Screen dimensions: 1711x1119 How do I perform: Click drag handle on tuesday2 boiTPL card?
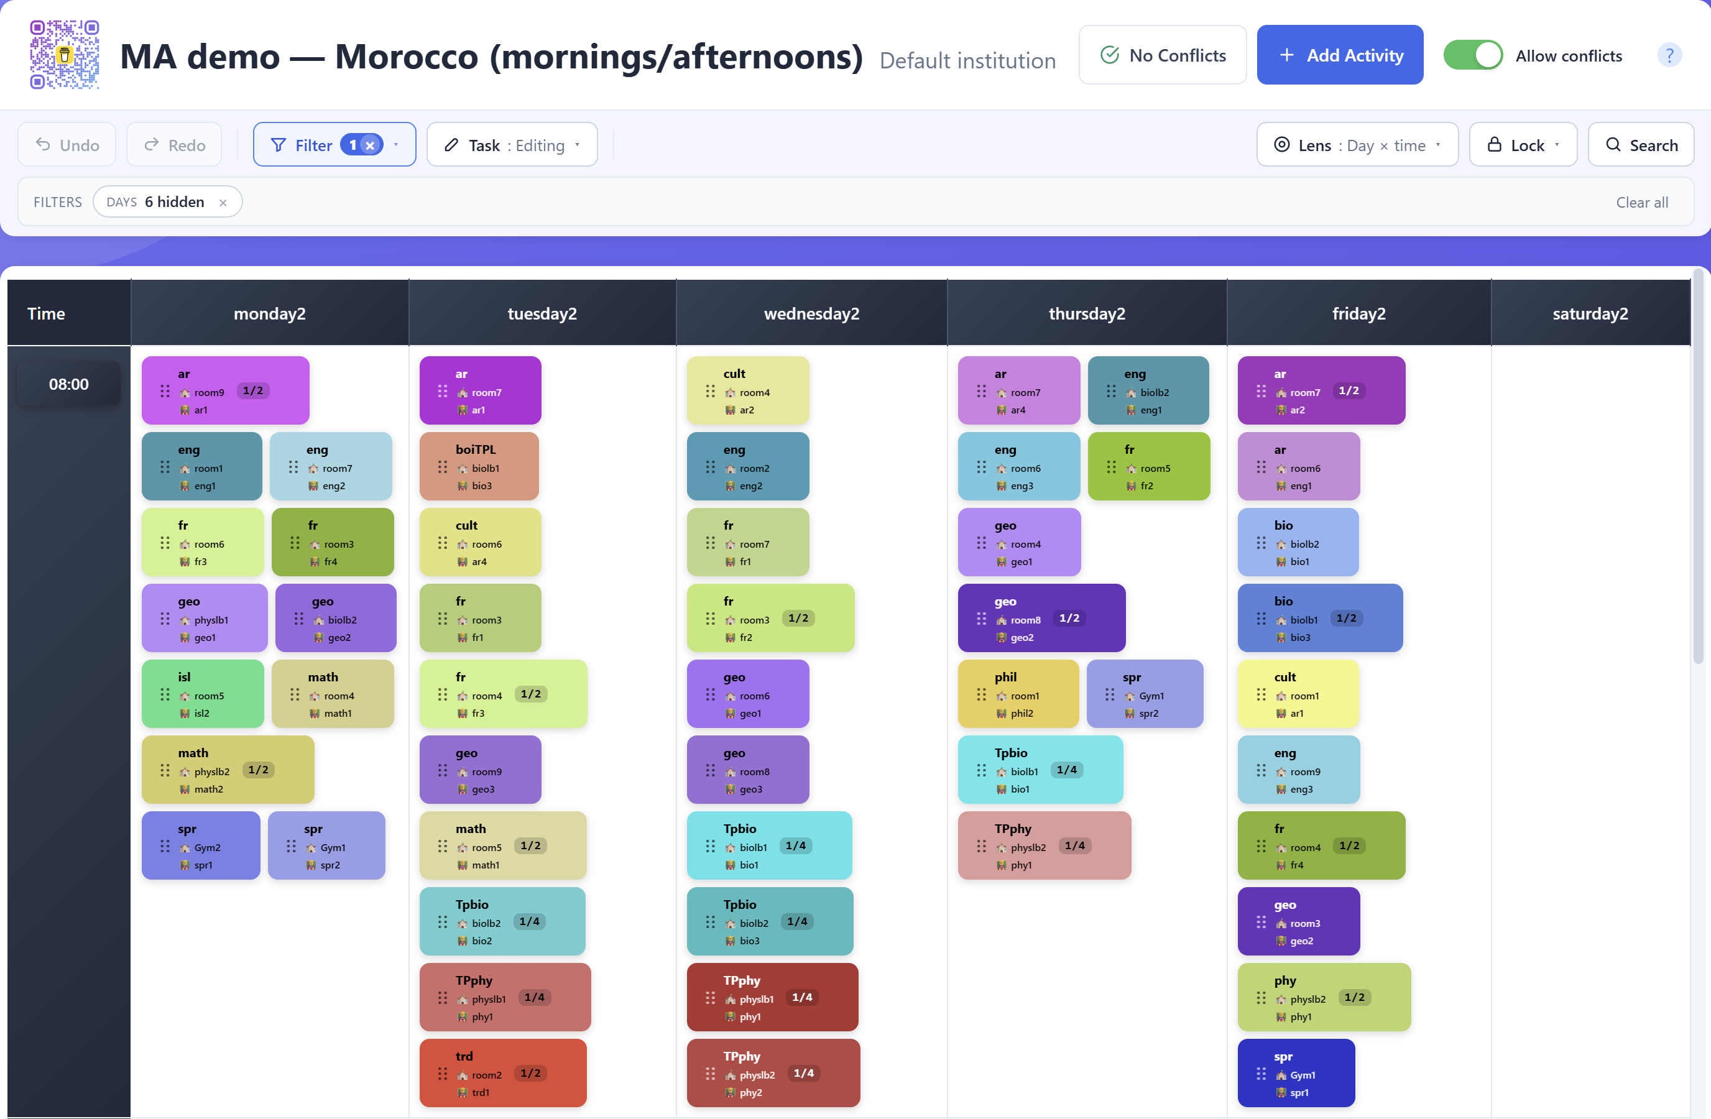pyautogui.click(x=442, y=467)
